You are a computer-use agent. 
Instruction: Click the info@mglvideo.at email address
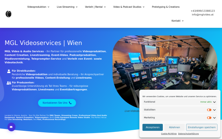tap(203, 14)
